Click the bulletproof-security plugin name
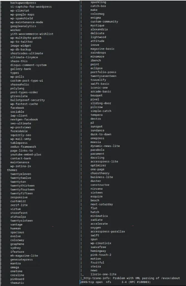 point(28,100)
